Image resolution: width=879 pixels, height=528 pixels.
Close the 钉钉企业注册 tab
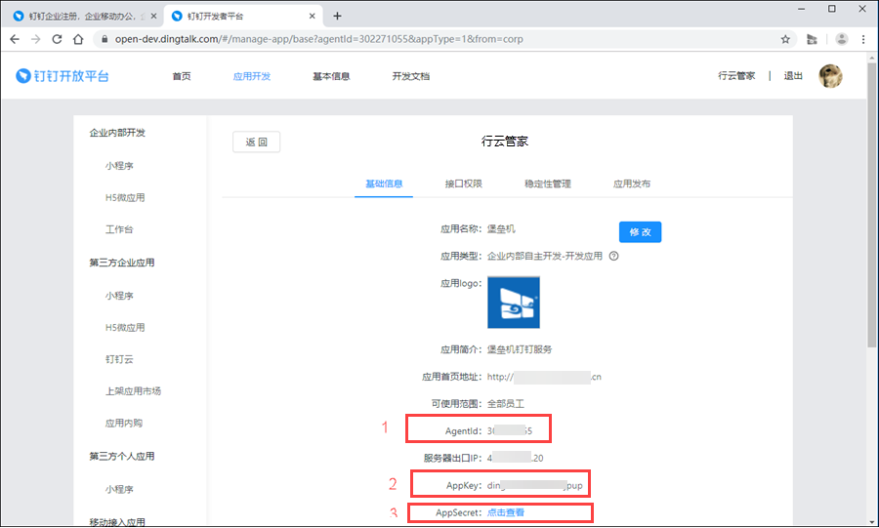point(153,17)
